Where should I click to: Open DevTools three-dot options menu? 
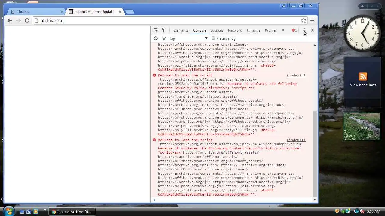(x=304, y=30)
